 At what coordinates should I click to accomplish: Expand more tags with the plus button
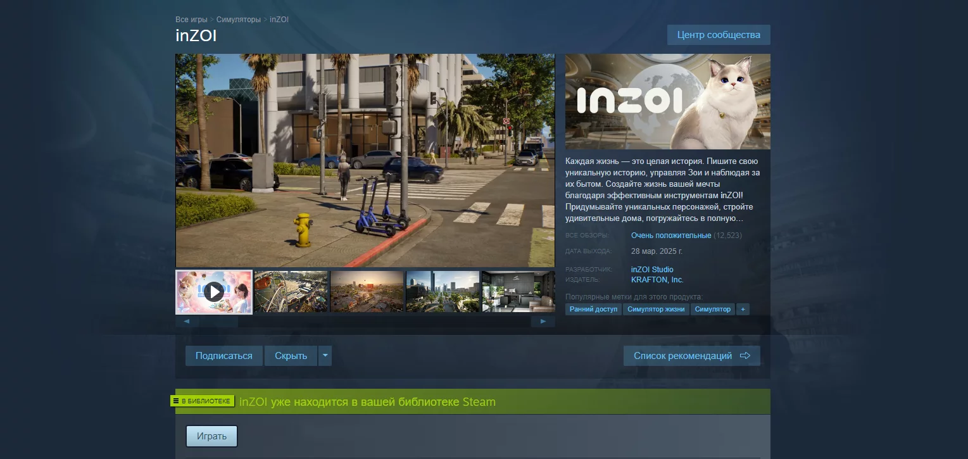[x=743, y=310]
